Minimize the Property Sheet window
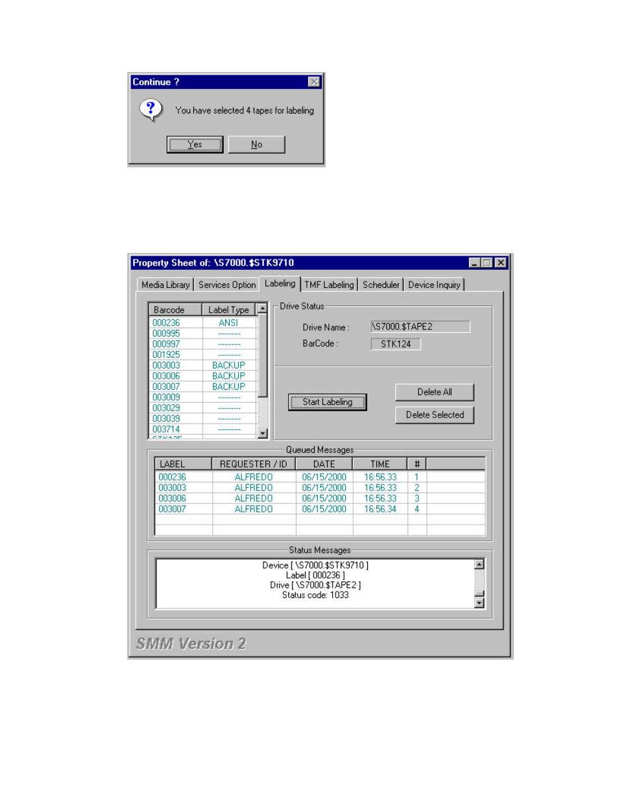This screenshot has width=619, height=801. (x=474, y=263)
